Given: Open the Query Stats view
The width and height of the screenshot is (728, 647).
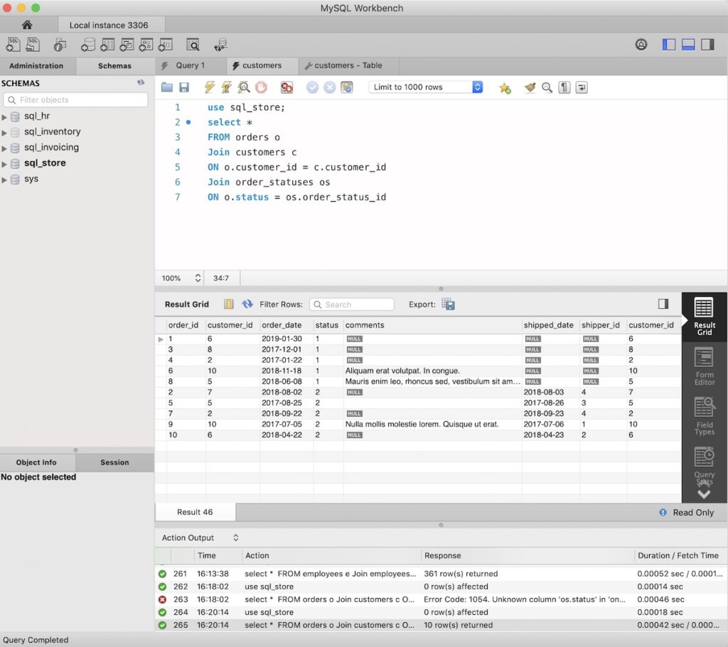Looking at the screenshot, I should coord(704,466).
